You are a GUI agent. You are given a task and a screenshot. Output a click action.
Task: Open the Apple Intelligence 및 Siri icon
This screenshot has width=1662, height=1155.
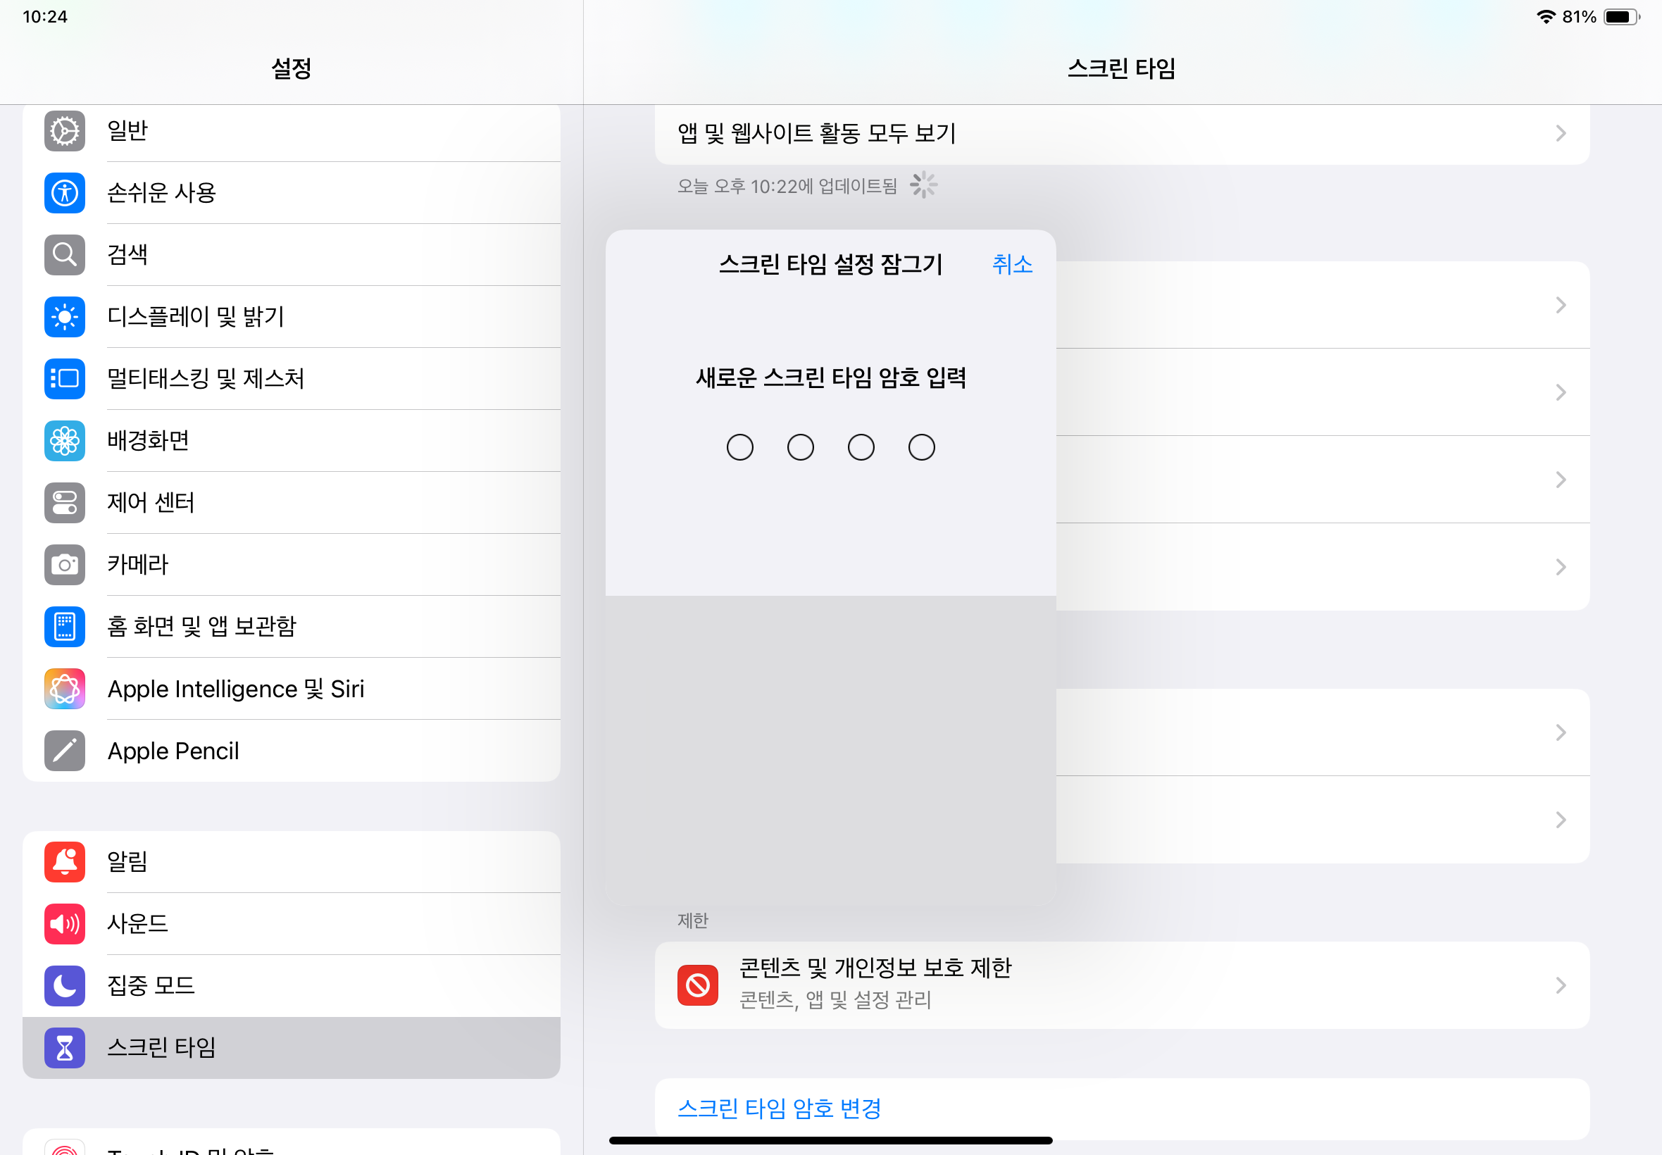(x=64, y=689)
